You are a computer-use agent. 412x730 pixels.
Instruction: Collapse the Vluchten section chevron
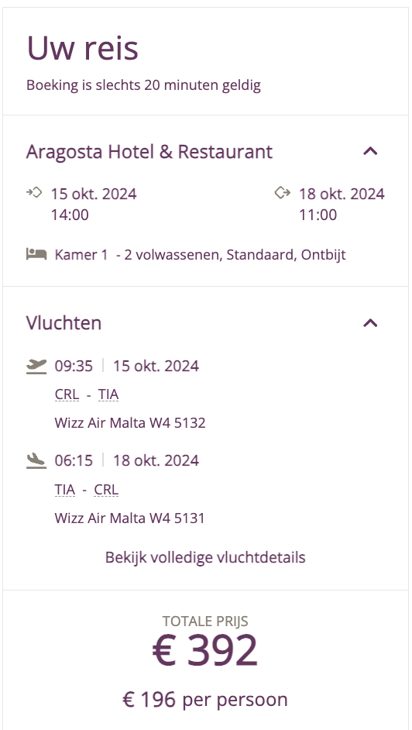point(370,322)
